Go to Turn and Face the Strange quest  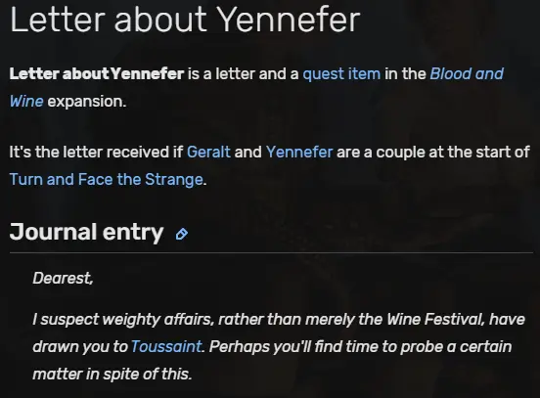click(106, 179)
